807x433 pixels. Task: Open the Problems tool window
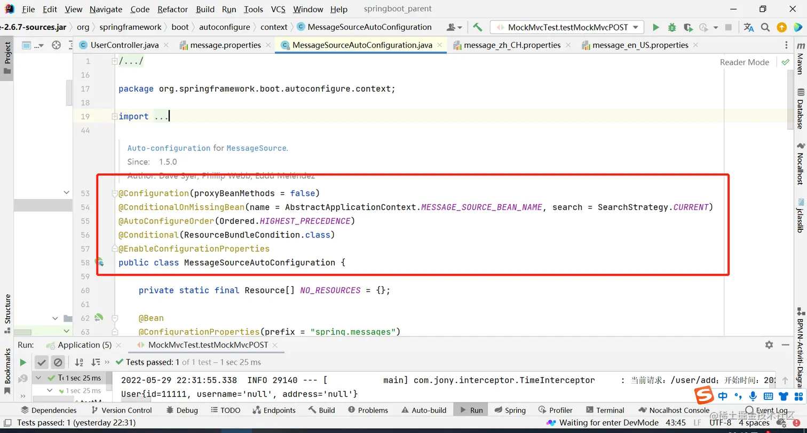click(x=368, y=410)
